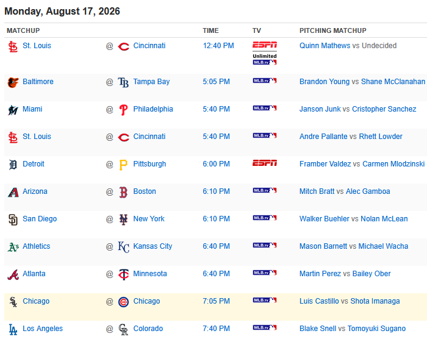Click the Detroit Tigers logo
Viewport: 427px width, 339px height.
point(13,165)
